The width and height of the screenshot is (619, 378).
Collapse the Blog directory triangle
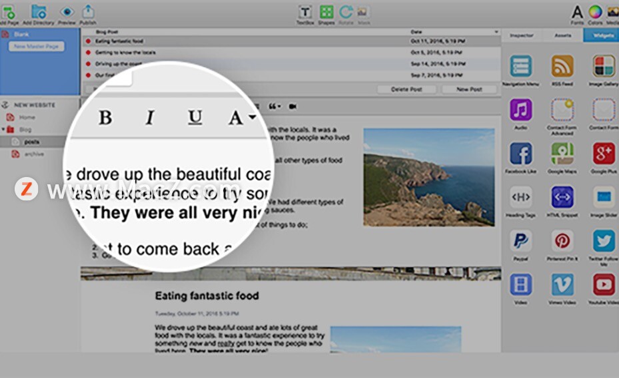pyautogui.click(x=3, y=129)
